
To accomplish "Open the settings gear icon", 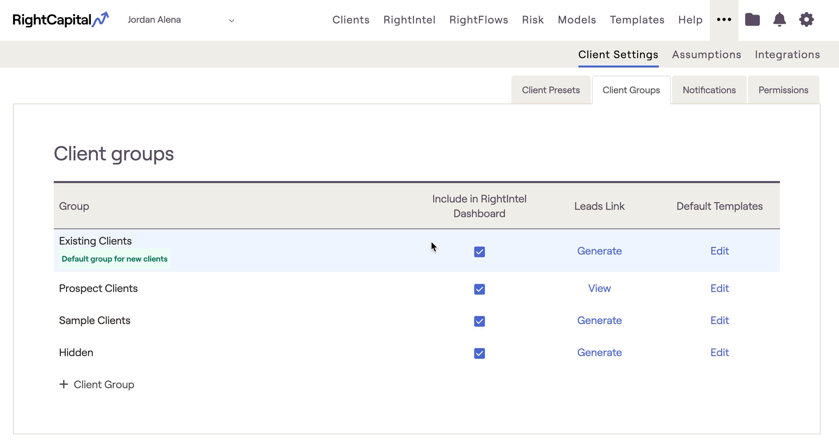I will click(x=806, y=20).
